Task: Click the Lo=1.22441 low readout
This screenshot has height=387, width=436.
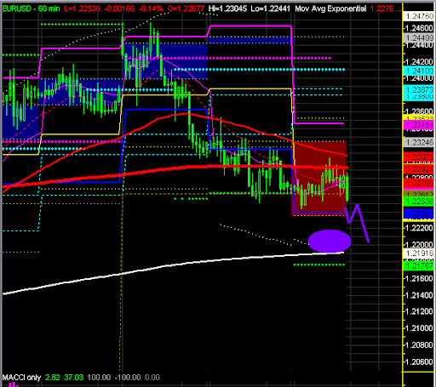Action: coord(271,9)
